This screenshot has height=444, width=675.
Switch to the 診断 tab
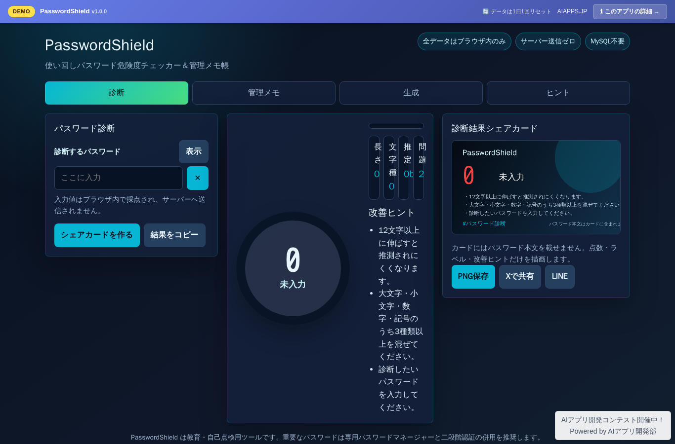(x=117, y=93)
